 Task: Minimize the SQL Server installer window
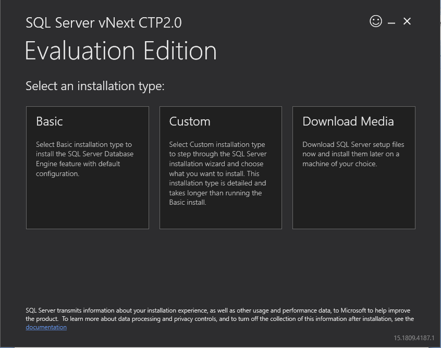391,21
